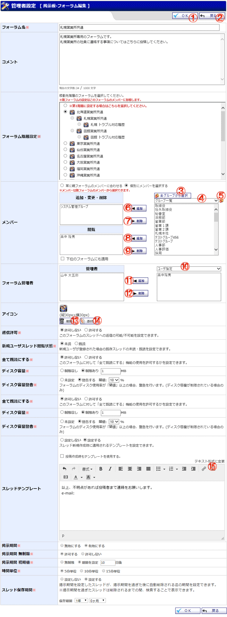This screenshot has width=227, height=617.
Task: Click the forum icon next to 福岡営業所共通
Action: pos(72,169)
